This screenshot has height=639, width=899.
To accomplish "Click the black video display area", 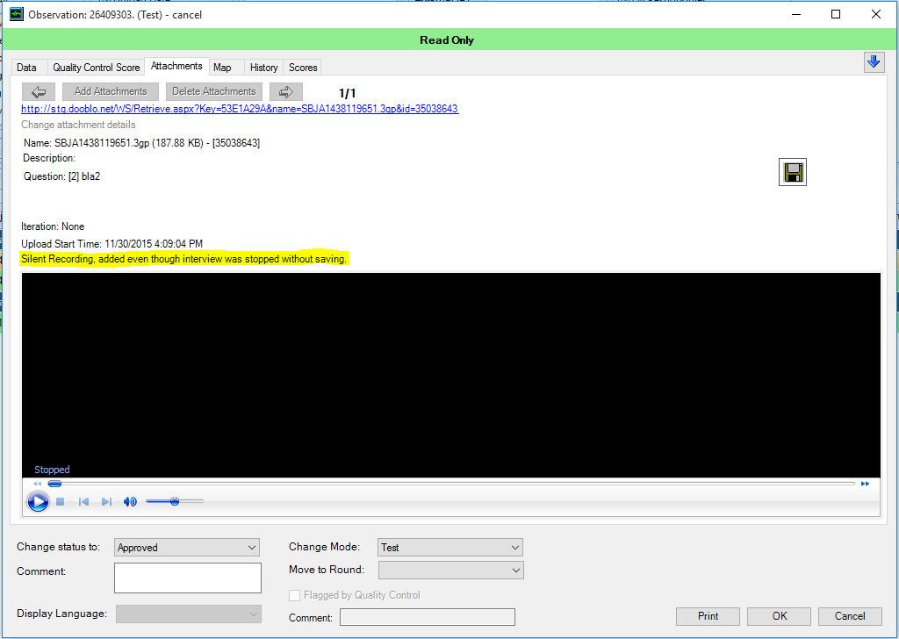I will (451, 376).
